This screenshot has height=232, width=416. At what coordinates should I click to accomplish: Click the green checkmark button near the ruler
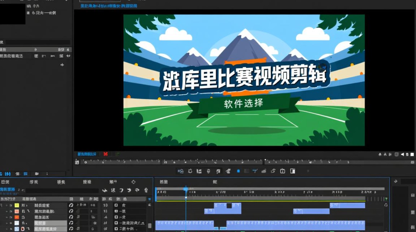pos(117,154)
